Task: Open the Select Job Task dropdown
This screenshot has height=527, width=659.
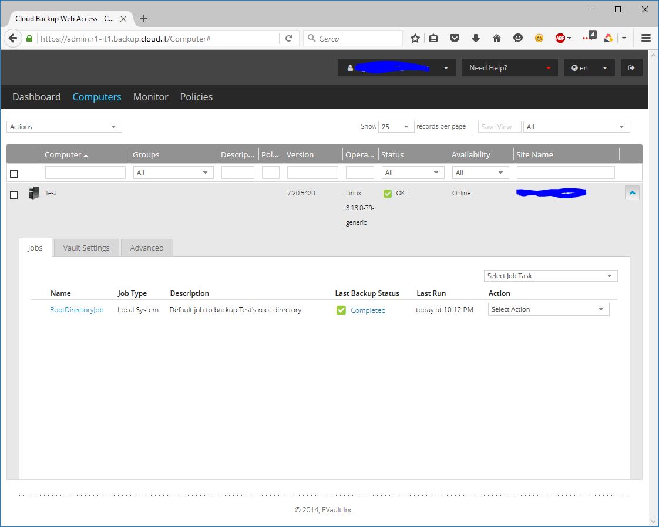Action: point(550,276)
